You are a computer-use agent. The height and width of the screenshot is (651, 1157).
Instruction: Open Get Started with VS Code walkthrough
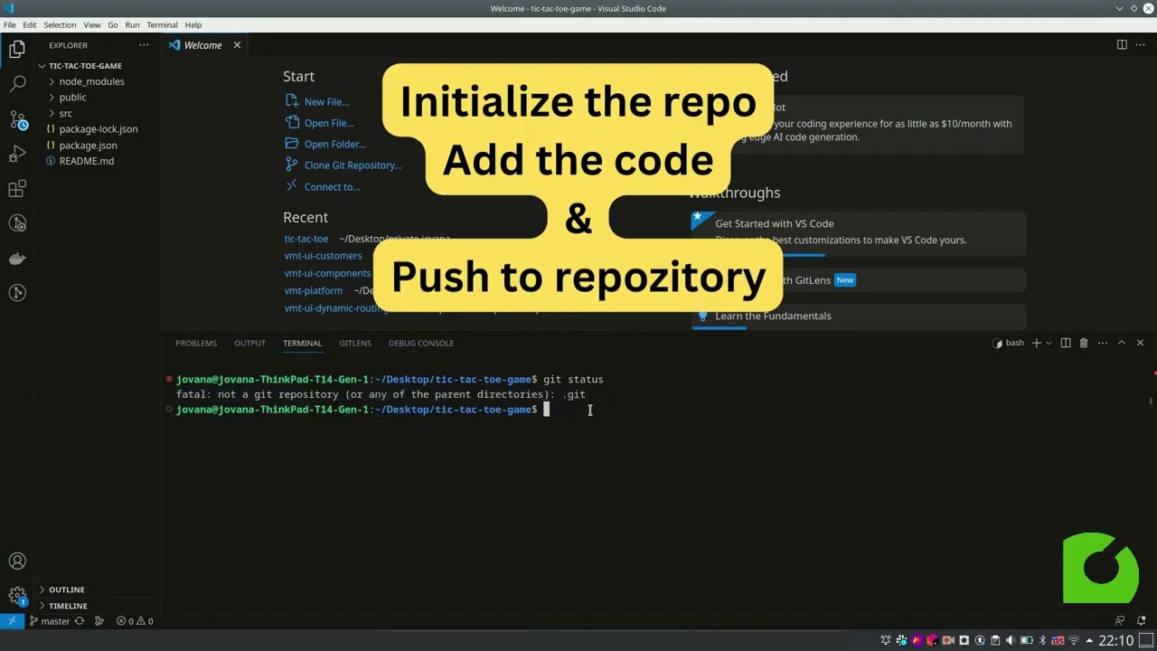coord(859,233)
